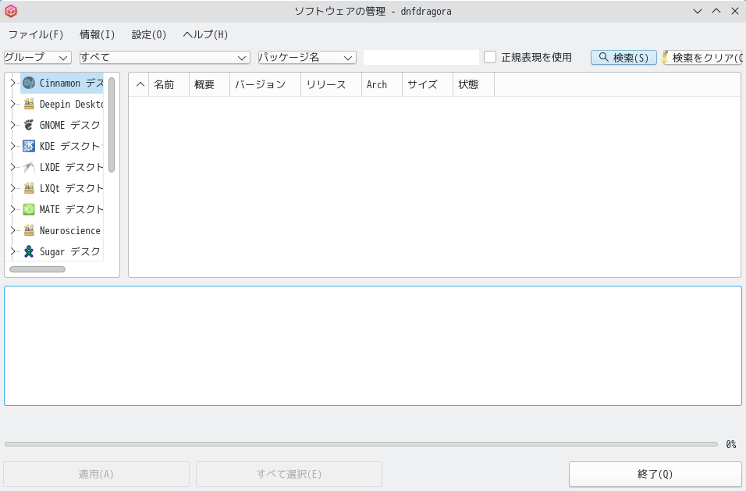This screenshot has height=491, width=746.
Task: Expand the GNOME デスクトップ tree node
Action: tap(12, 125)
